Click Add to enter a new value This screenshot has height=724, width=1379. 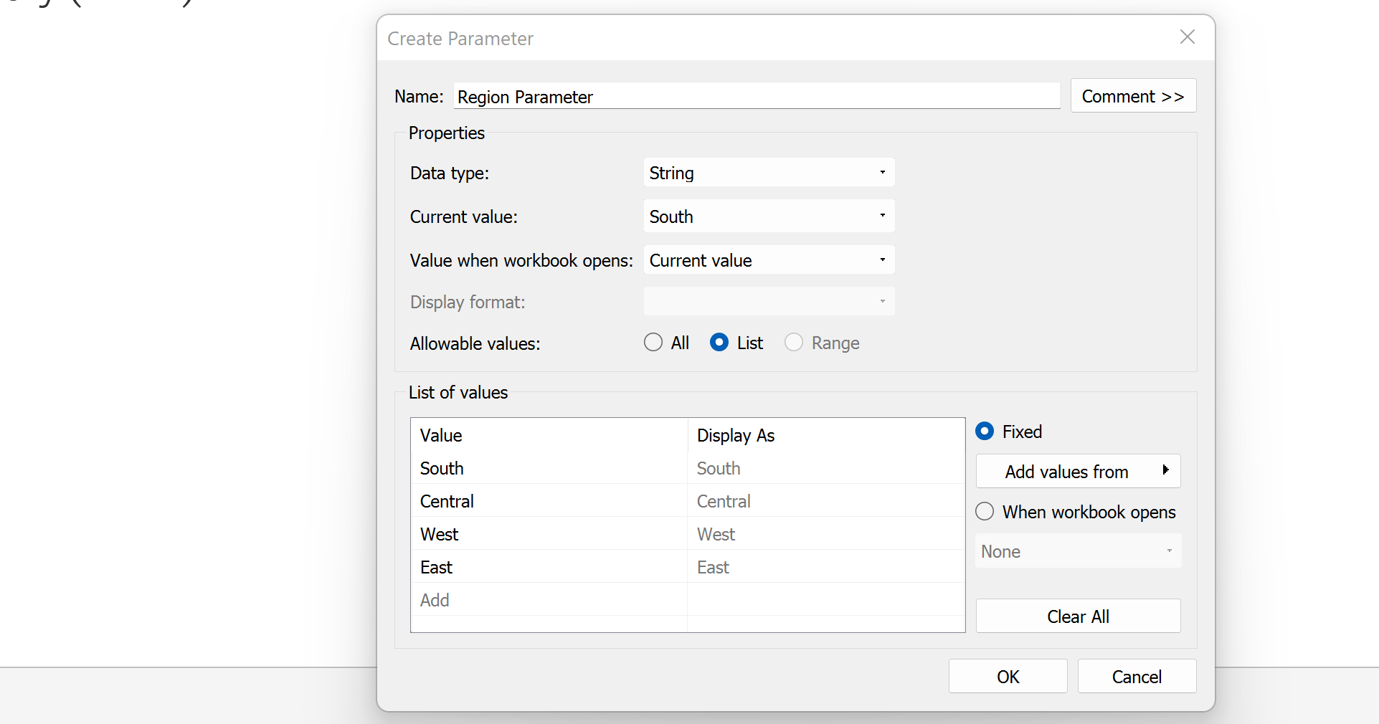pos(435,601)
